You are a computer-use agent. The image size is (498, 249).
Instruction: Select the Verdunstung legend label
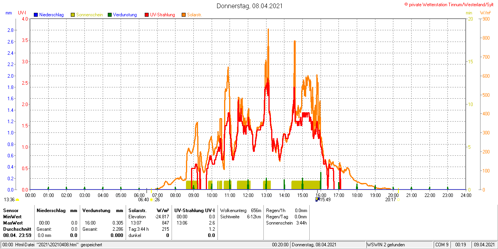point(125,15)
